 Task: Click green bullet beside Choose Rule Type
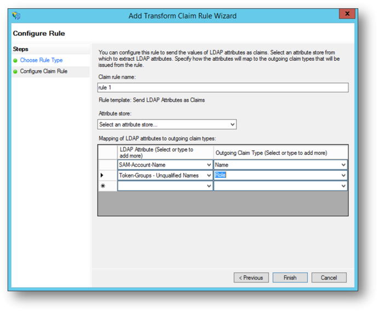15,60
